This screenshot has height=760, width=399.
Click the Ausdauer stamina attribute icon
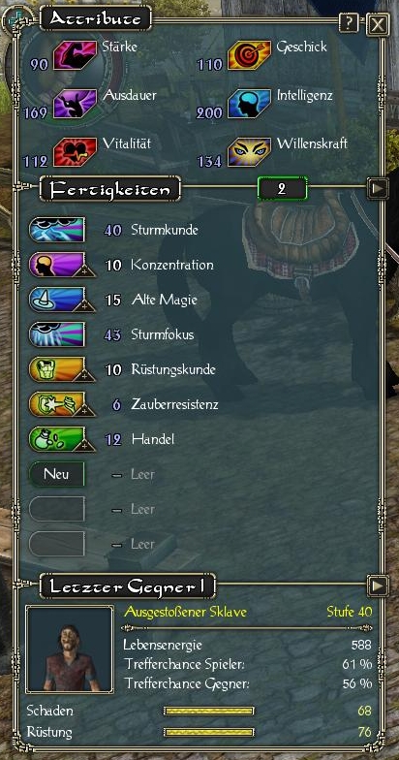pos(76,103)
